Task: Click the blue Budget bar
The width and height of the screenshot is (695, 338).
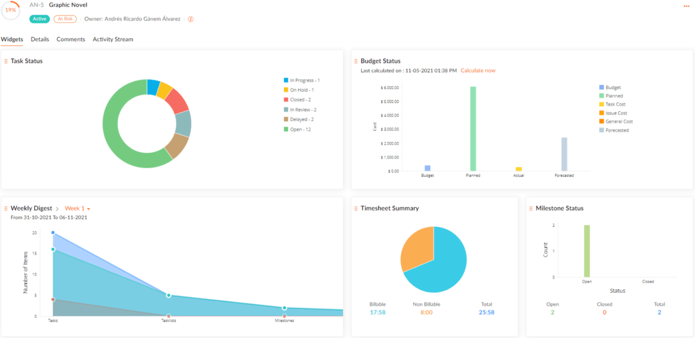Action: [x=428, y=168]
